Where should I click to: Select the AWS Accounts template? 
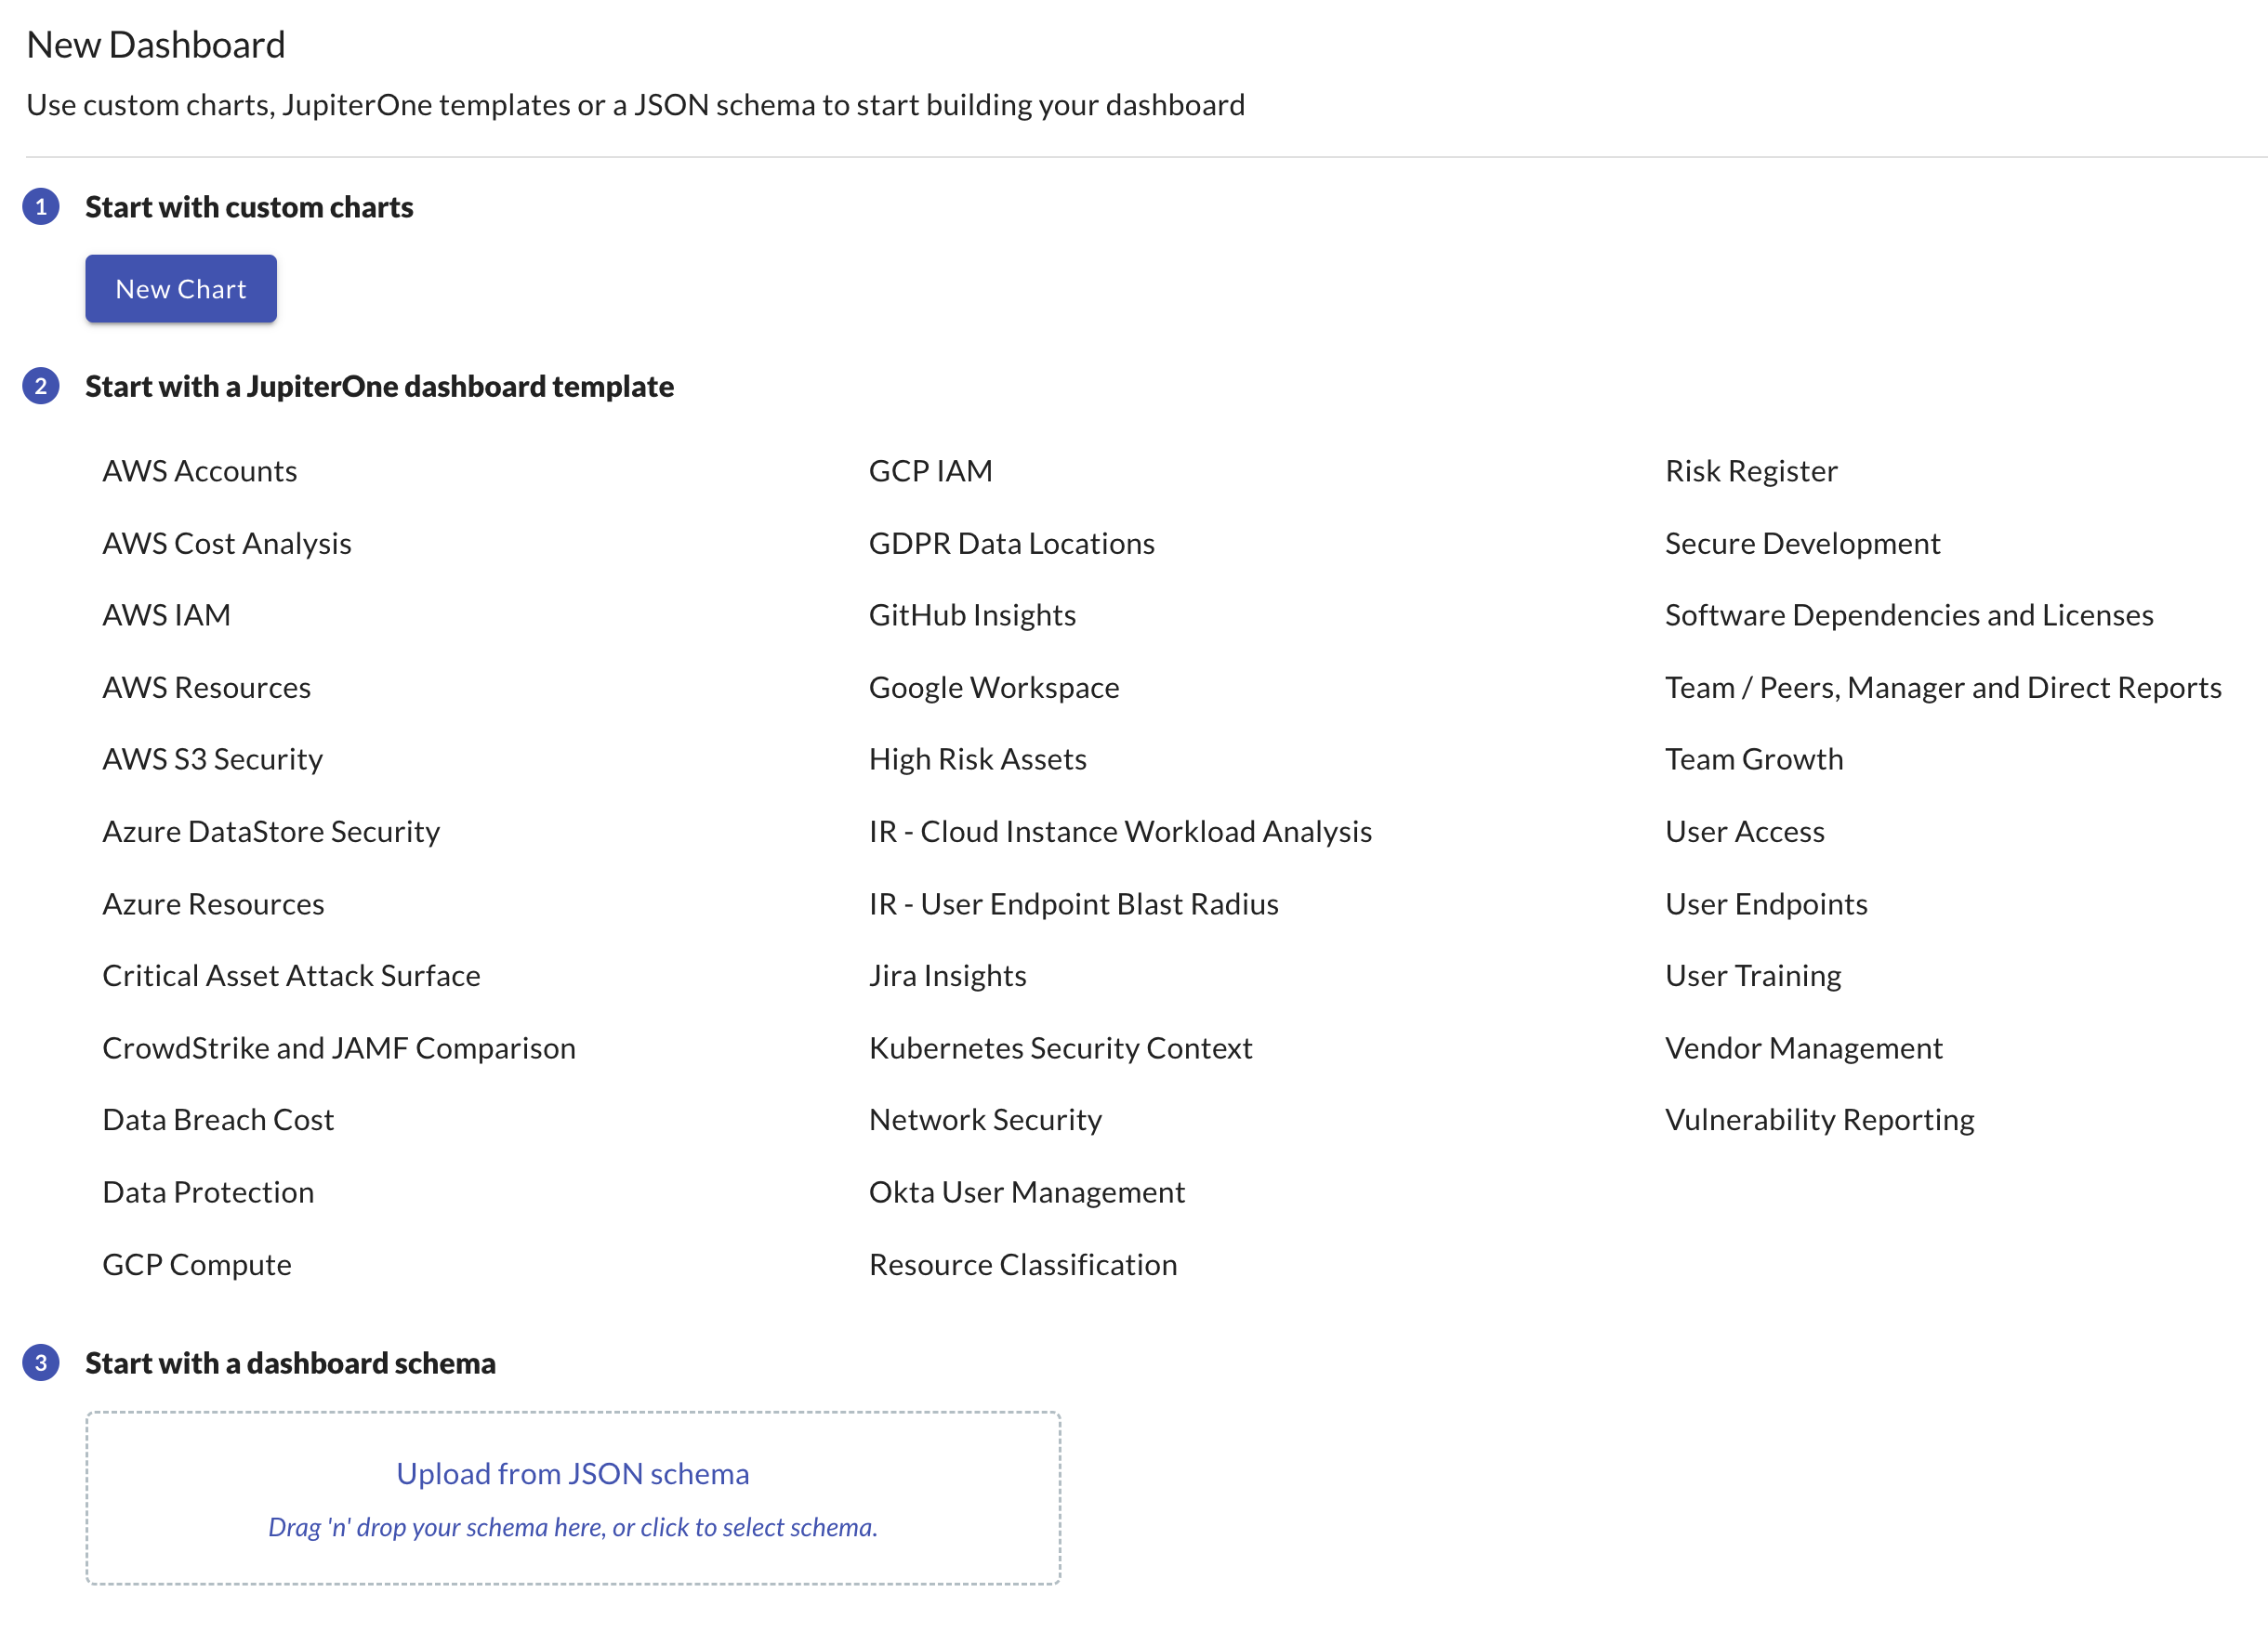point(199,471)
